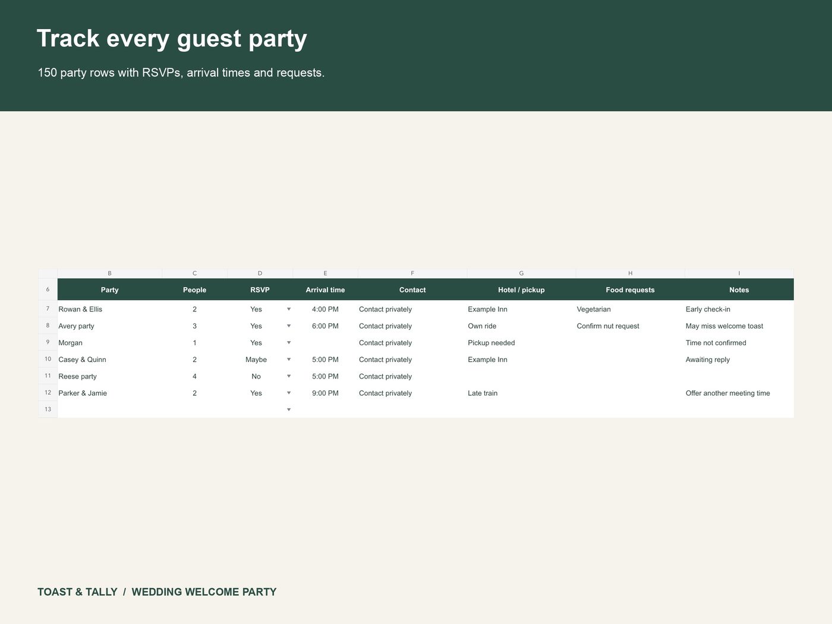Click the Morgan party cell
The height and width of the screenshot is (624, 832).
(x=109, y=343)
